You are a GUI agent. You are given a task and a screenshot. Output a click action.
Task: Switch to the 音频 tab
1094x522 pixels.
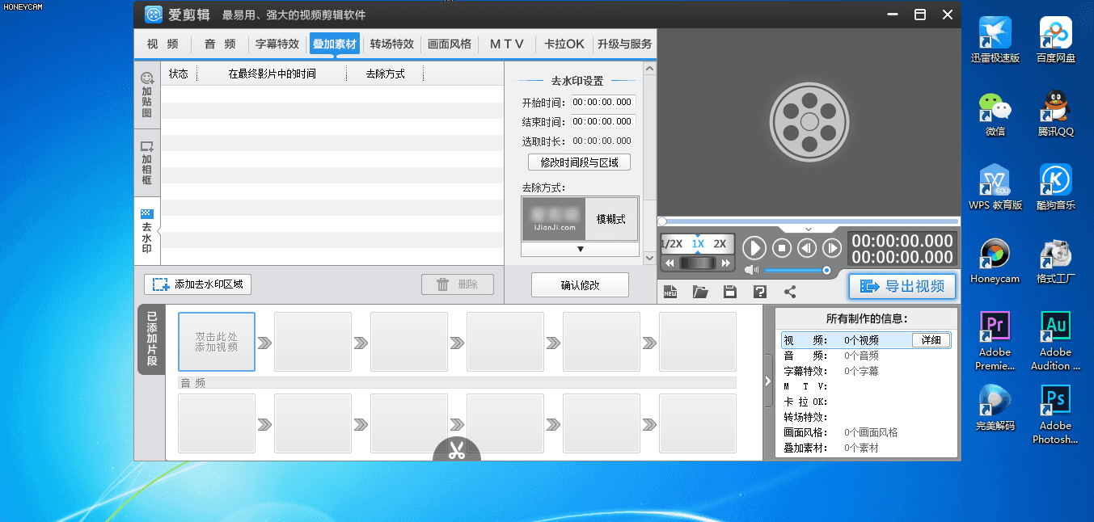[220, 44]
